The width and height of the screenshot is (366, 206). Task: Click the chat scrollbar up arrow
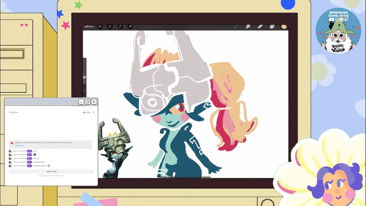[x=96, y=116]
